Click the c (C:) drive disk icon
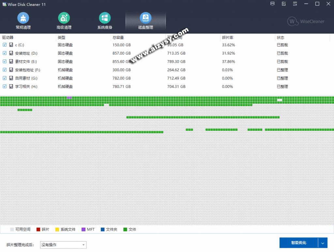Viewport: 334px width, 252px height. pos(11,45)
